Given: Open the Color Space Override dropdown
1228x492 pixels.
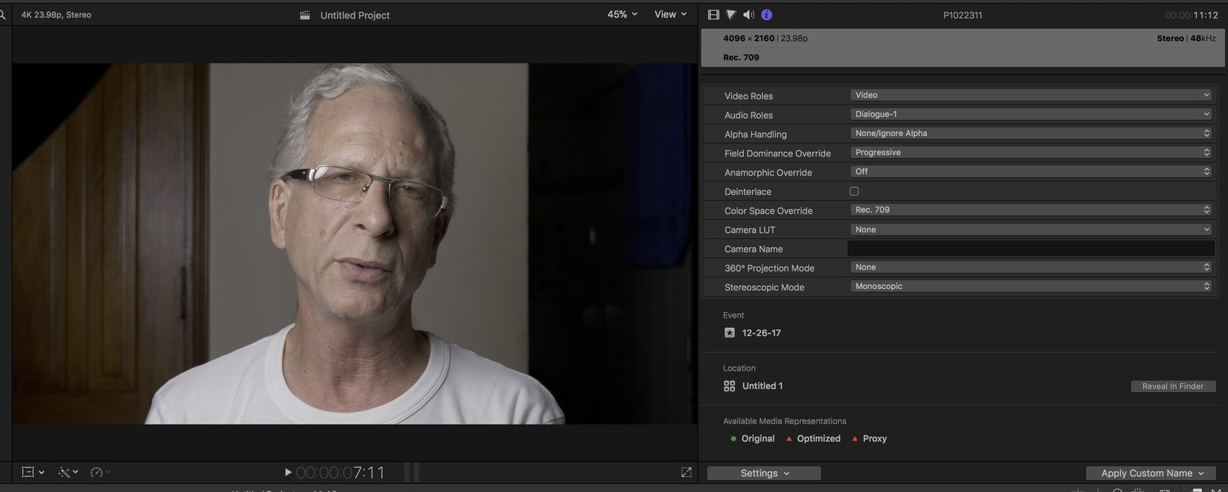Looking at the screenshot, I should pyautogui.click(x=1030, y=210).
